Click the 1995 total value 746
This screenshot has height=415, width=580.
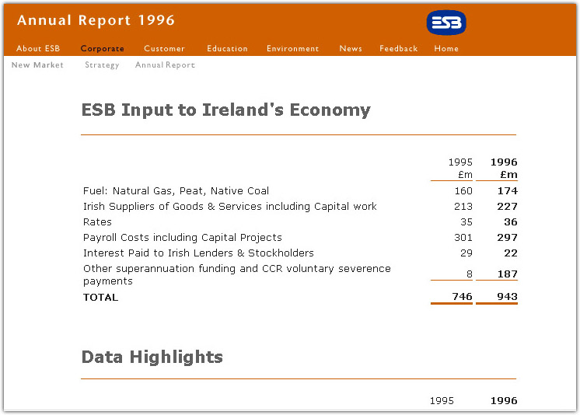coord(463,297)
